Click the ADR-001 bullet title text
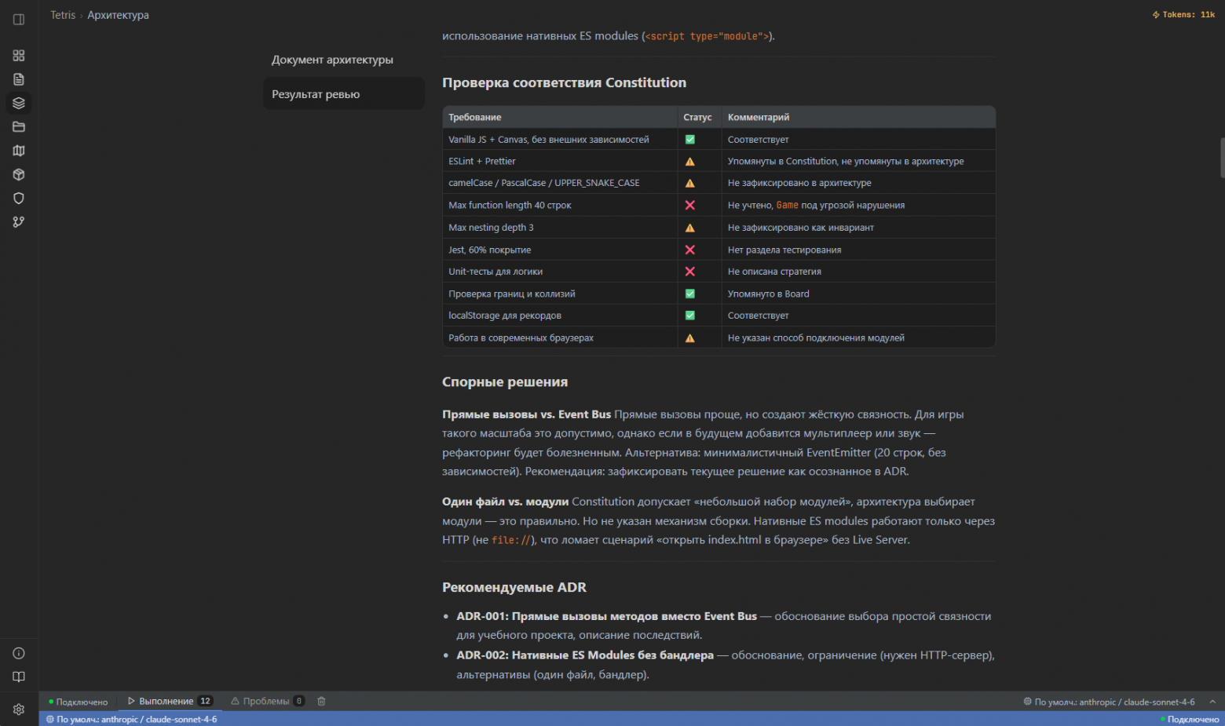Screen dimensions: 1225x726 [x=607, y=616]
